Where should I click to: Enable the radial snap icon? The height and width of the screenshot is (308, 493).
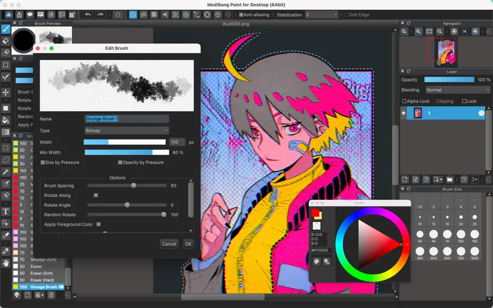[x=175, y=14]
